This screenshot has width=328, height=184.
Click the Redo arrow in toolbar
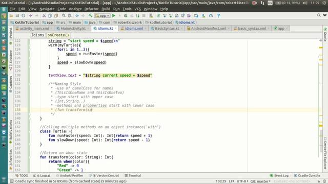(36, 16)
